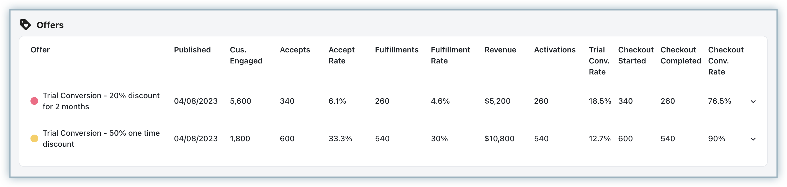Viewport: 787px width, 187px height.
Task: Expand the 20% discount offer row chevron
Action: pos(753,101)
